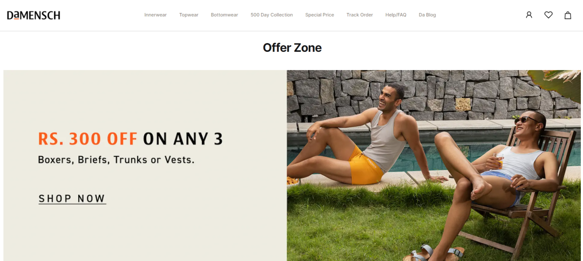Open the Help/FAQ page
Image resolution: width=583 pixels, height=261 pixels.
(x=396, y=15)
